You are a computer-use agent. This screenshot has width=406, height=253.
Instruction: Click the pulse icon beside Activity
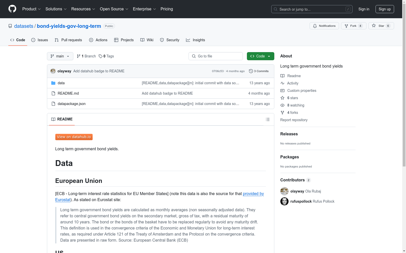tap(282, 83)
